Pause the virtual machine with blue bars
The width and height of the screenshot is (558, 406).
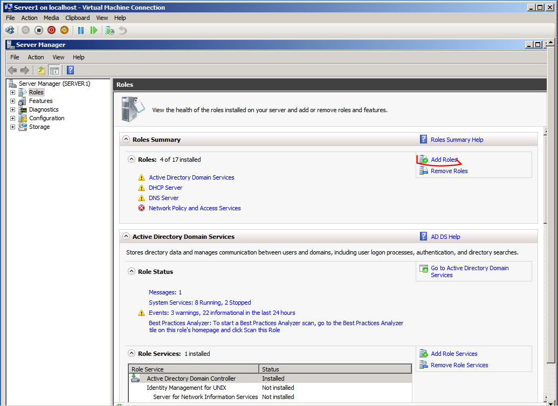[81, 30]
